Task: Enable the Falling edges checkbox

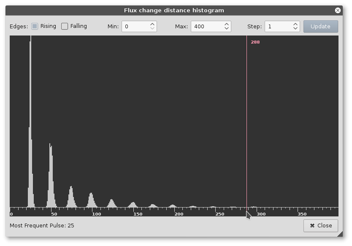Action: pyautogui.click(x=65, y=26)
